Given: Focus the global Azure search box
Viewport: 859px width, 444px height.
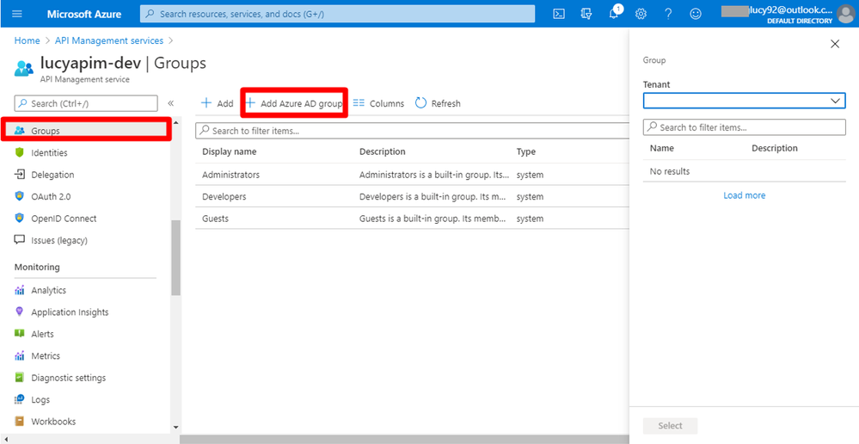Looking at the screenshot, I should coord(337,14).
